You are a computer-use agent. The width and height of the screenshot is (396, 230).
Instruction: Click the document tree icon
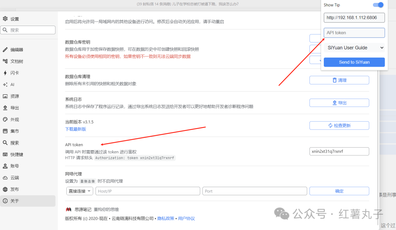pos(5,61)
